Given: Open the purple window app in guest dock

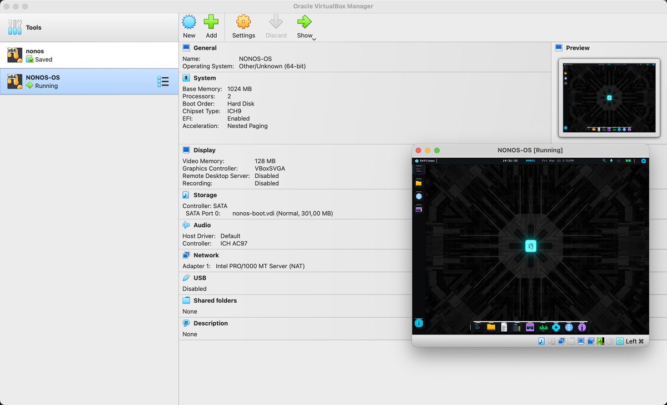Looking at the screenshot, I should (530, 327).
